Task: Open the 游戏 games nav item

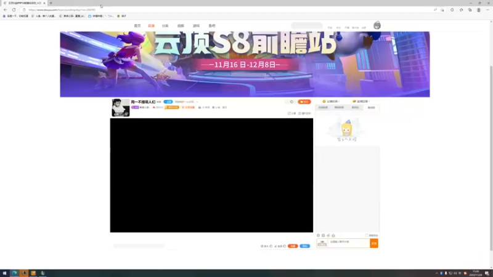Action: (x=196, y=26)
